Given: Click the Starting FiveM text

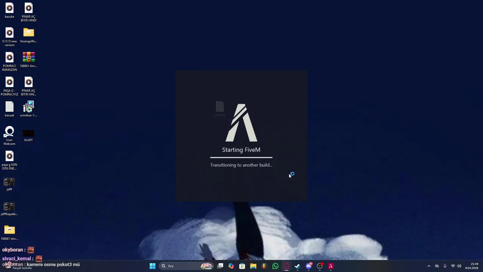Looking at the screenshot, I should (241, 150).
